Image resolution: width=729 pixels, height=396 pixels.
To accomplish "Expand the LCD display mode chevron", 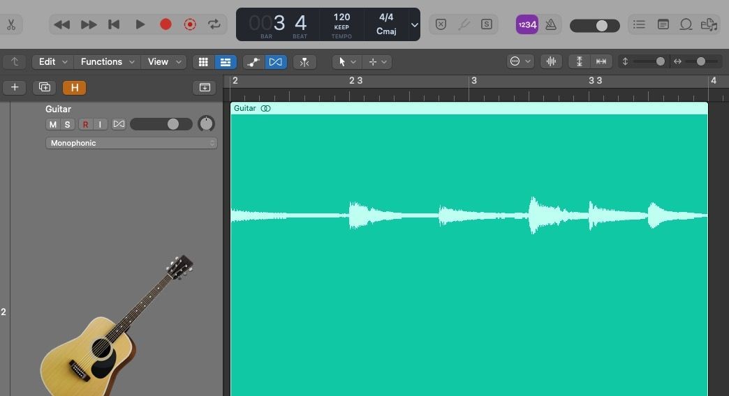I will pyautogui.click(x=414, y=24).
